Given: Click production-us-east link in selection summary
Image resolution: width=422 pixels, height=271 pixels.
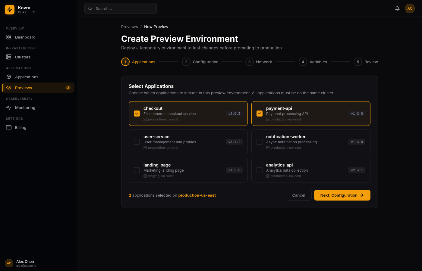Looking at the screenshot, I should click(197, 195).
